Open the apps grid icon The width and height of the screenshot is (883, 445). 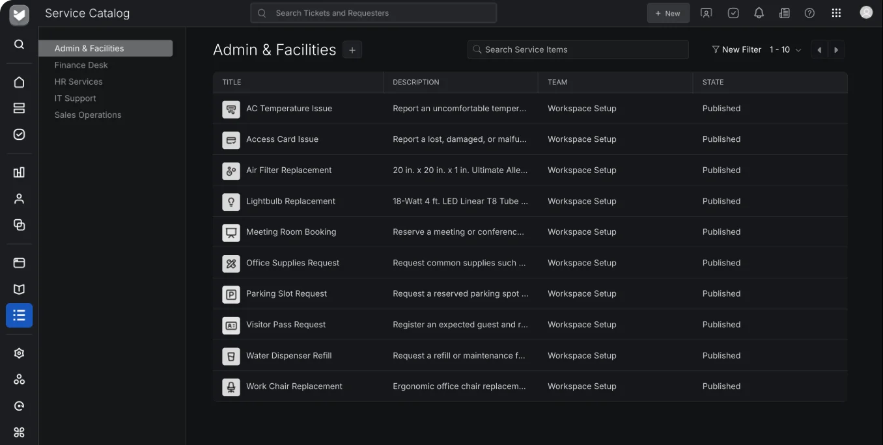pyautogui.click(x=836, y=13)
